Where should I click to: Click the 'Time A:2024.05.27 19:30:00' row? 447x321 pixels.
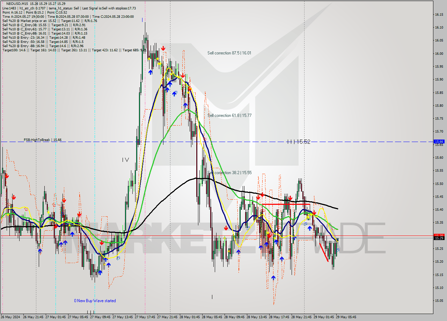tap(68, 16)
